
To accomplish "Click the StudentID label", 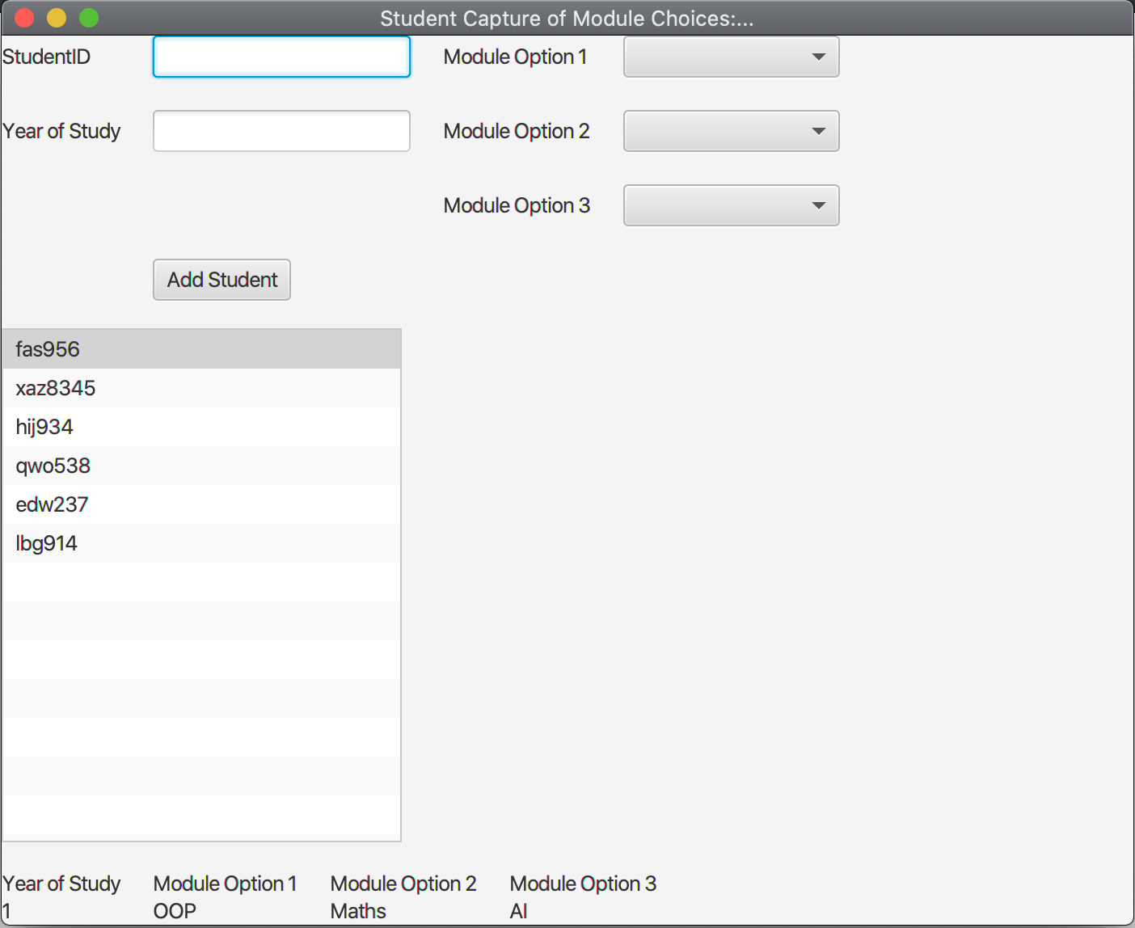I will (x=46, y=57).
